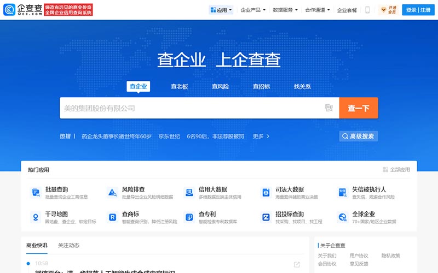
Task: Open 企业套餐 in the top menu
Action: [x=347, y=10]
